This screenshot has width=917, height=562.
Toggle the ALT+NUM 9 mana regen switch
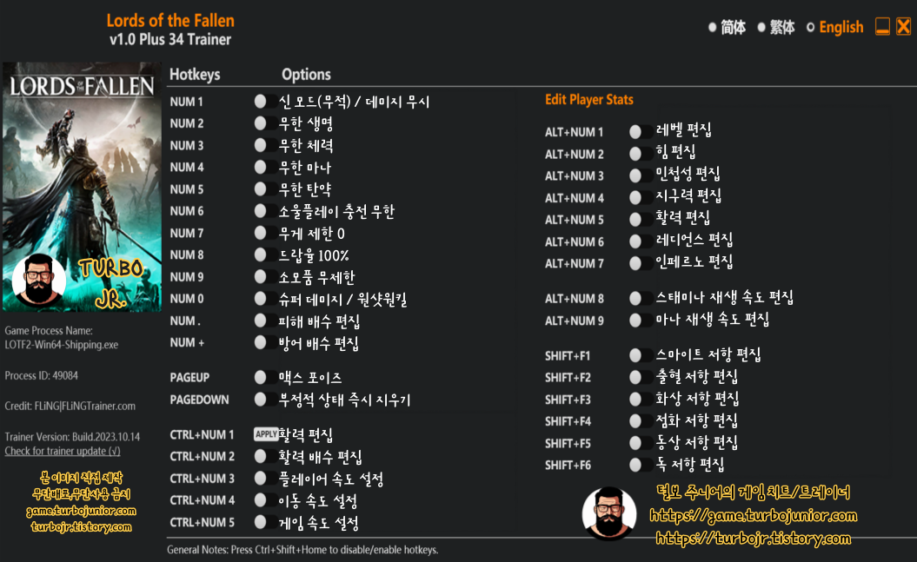[x=641, y=321]
